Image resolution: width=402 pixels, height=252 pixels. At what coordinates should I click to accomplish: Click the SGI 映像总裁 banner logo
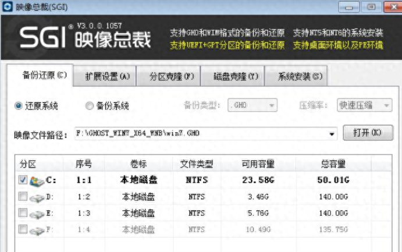[x=85, y=37]
